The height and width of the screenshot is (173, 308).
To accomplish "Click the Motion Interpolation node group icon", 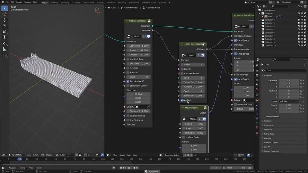I will 204,44.
